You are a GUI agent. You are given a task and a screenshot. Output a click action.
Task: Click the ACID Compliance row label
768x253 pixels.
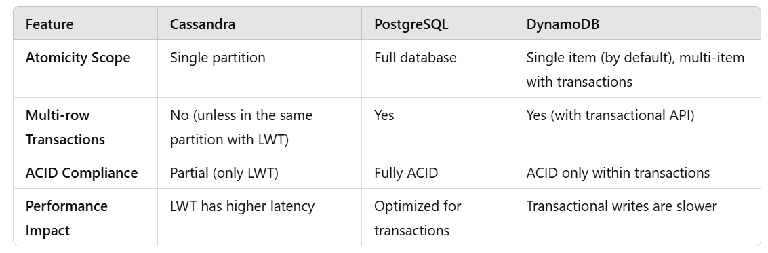(81, 173)
